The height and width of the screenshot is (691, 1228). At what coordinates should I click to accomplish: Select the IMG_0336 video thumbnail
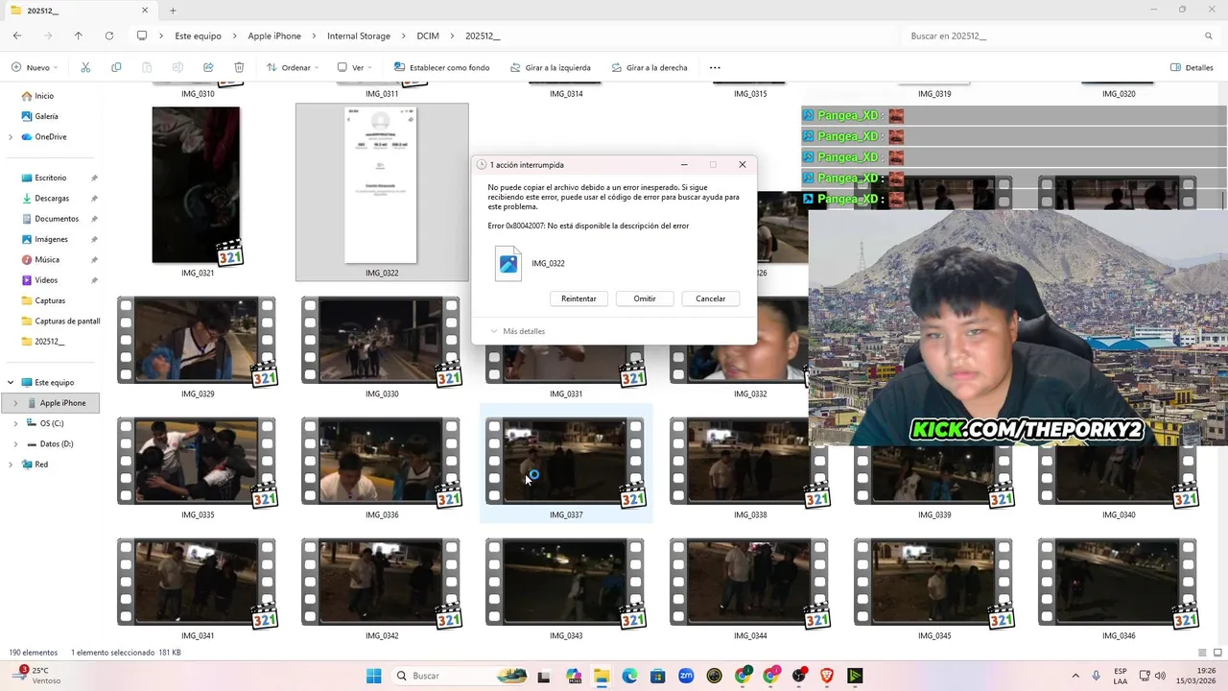pyautogui.click(x=381, y=462)
